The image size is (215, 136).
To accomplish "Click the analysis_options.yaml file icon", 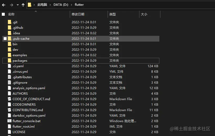I will pyautogui.click(x=9, y=88).
